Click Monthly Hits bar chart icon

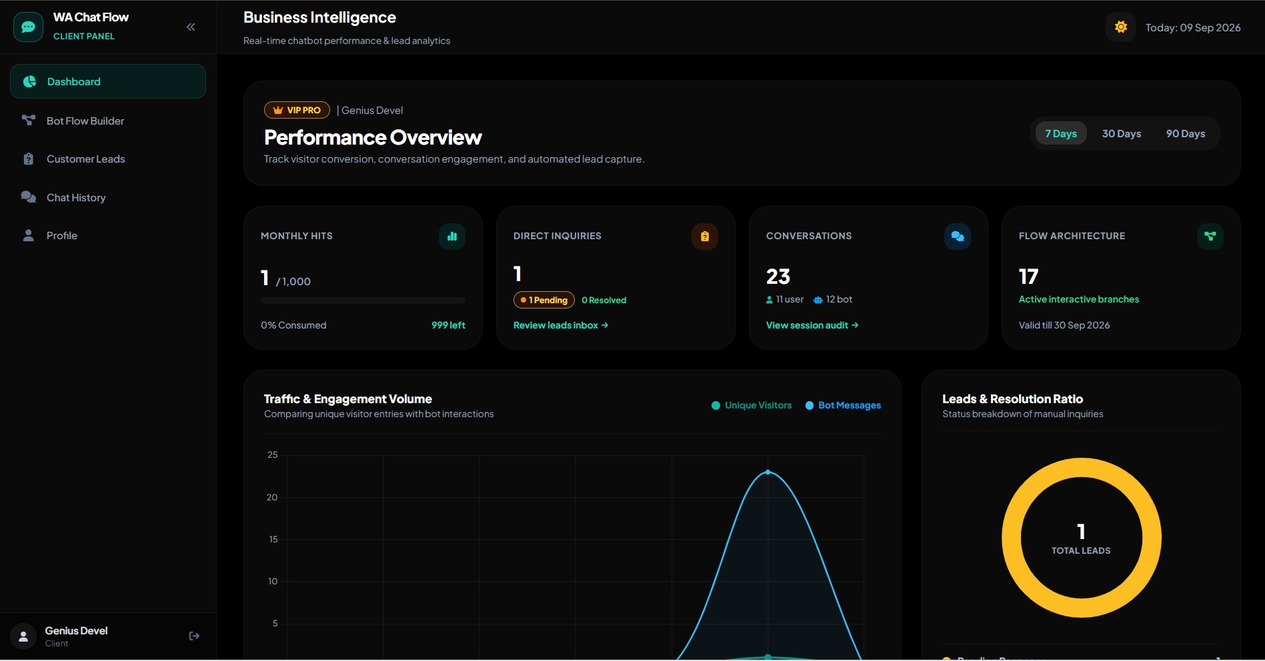(x=452, y=236)
